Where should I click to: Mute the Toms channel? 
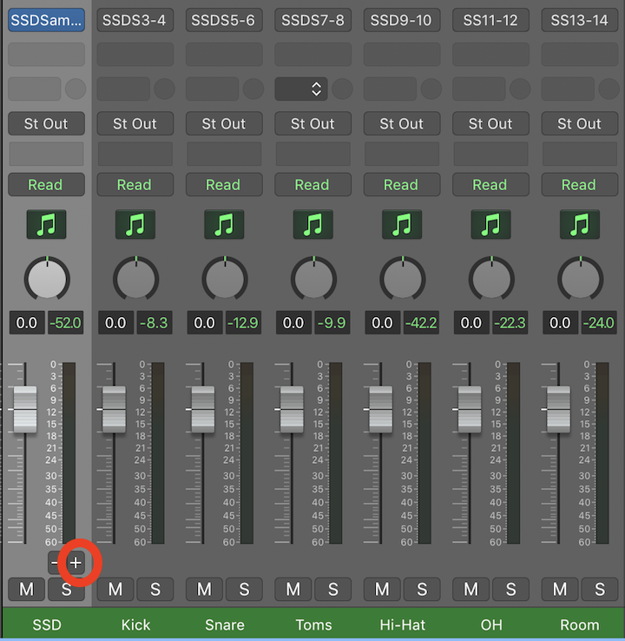pos(293,589)
